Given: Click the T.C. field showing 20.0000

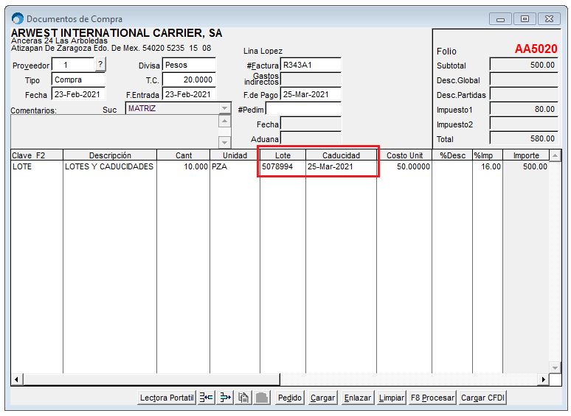Looking at the screenshot, I should [x=189, y=80].
